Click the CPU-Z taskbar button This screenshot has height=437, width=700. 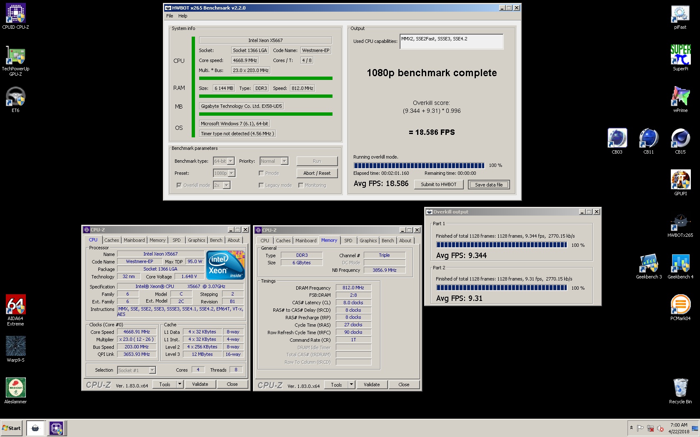point(56,428)
